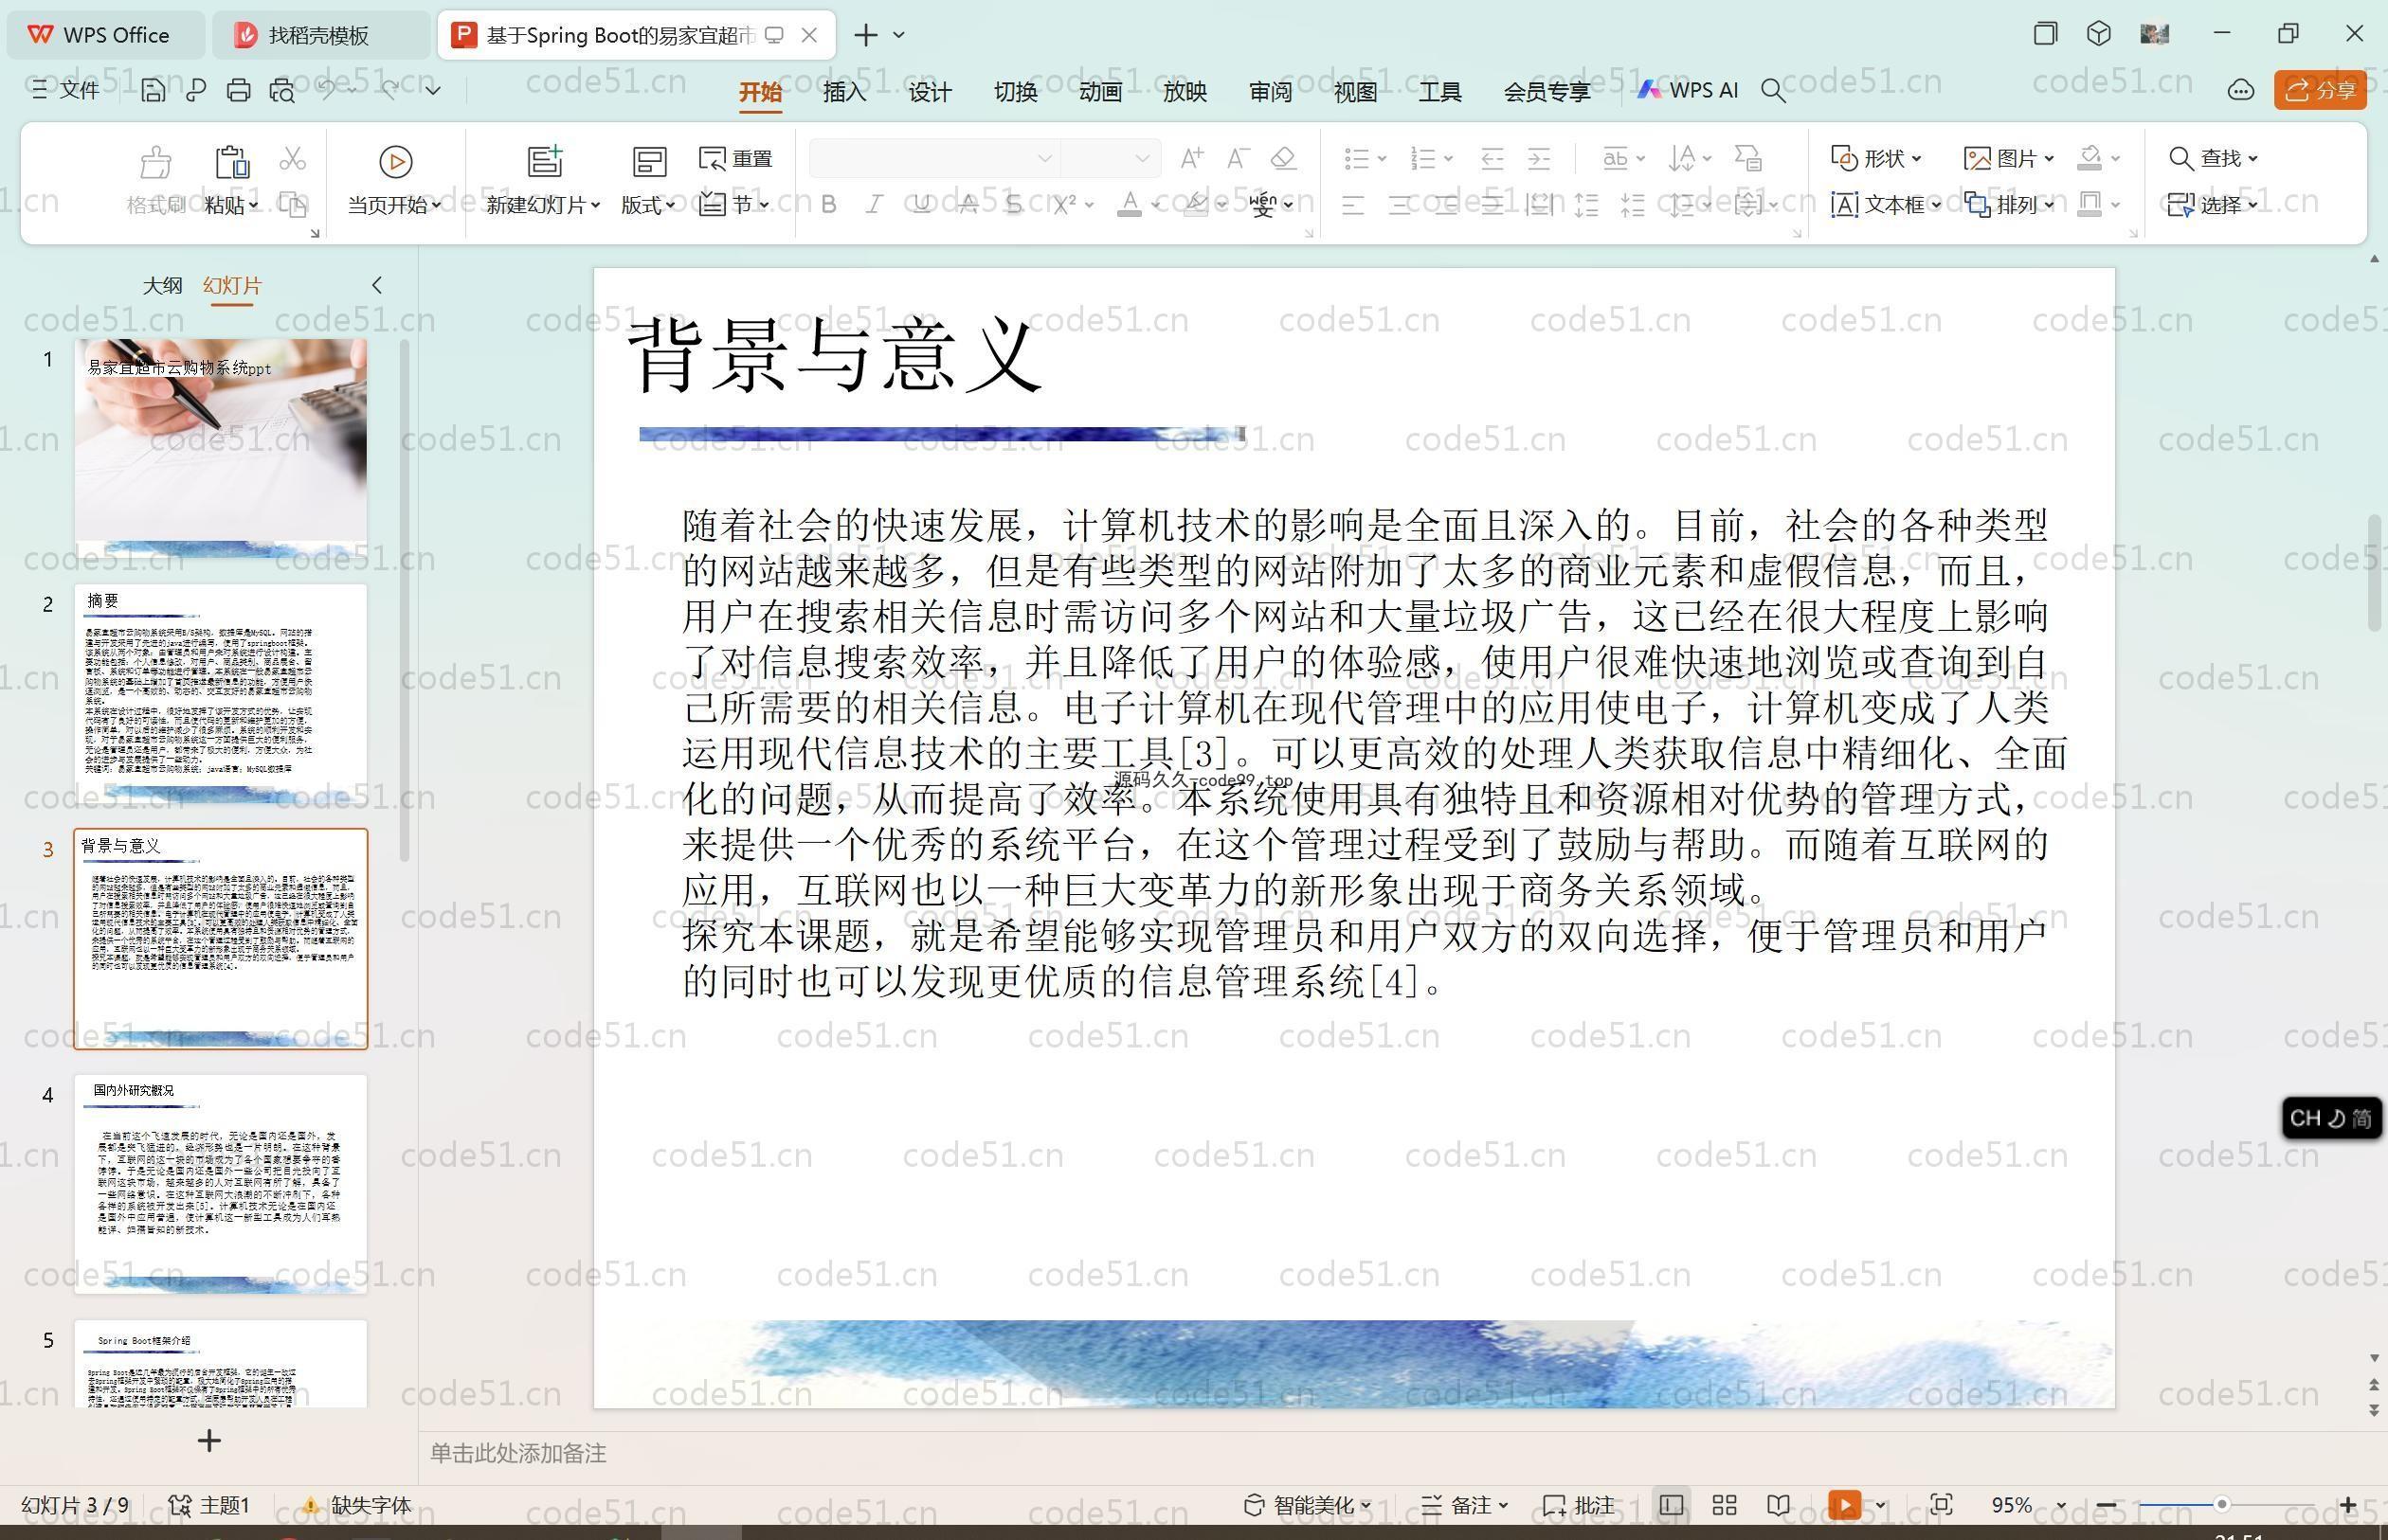Open smart beautify in status bar
Image resolution: width=2388 pixels, height=1540 pixels.
tap(1307, 1505)
